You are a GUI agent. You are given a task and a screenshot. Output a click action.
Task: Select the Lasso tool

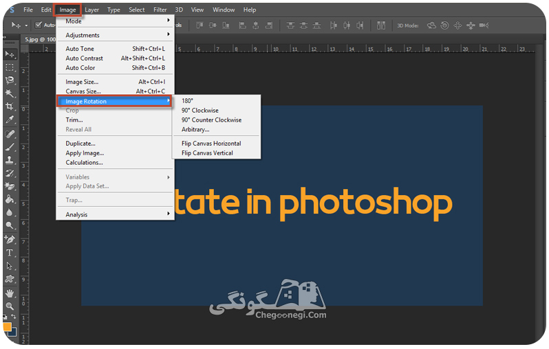click(x=10, y=80)
